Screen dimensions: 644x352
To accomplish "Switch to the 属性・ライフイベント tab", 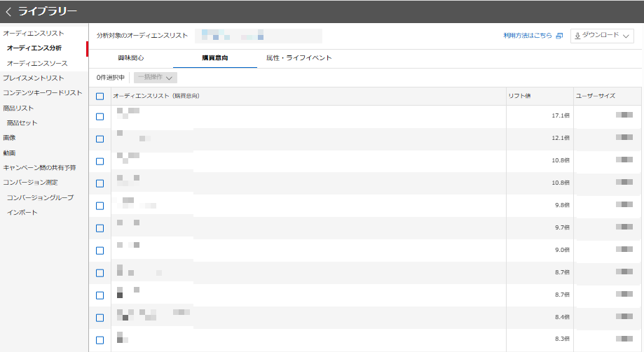I will tap(299, 58).
